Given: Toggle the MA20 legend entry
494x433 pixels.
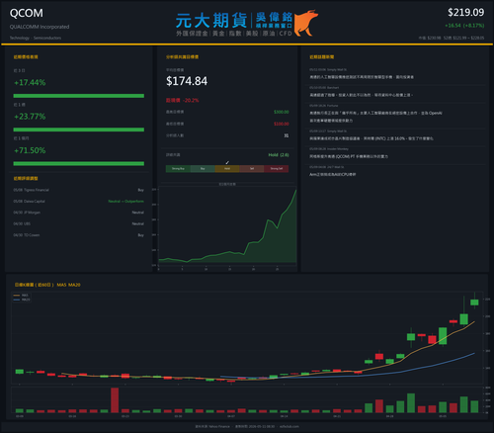Looking at the screenshot, I should 22,300.
